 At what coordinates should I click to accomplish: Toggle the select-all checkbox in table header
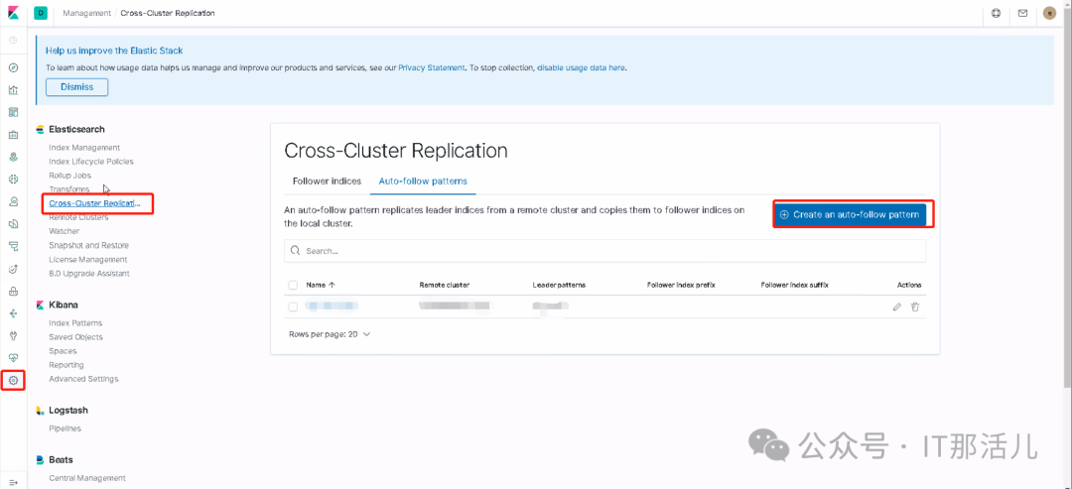pos(293,285)
